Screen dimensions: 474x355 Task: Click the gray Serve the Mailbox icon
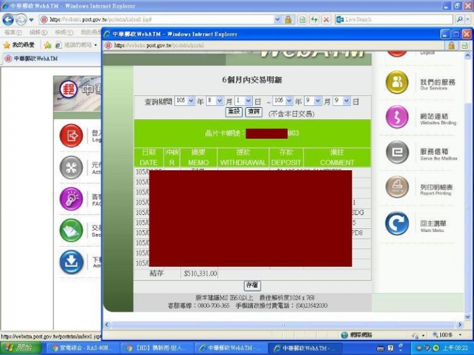coord(397,152)
